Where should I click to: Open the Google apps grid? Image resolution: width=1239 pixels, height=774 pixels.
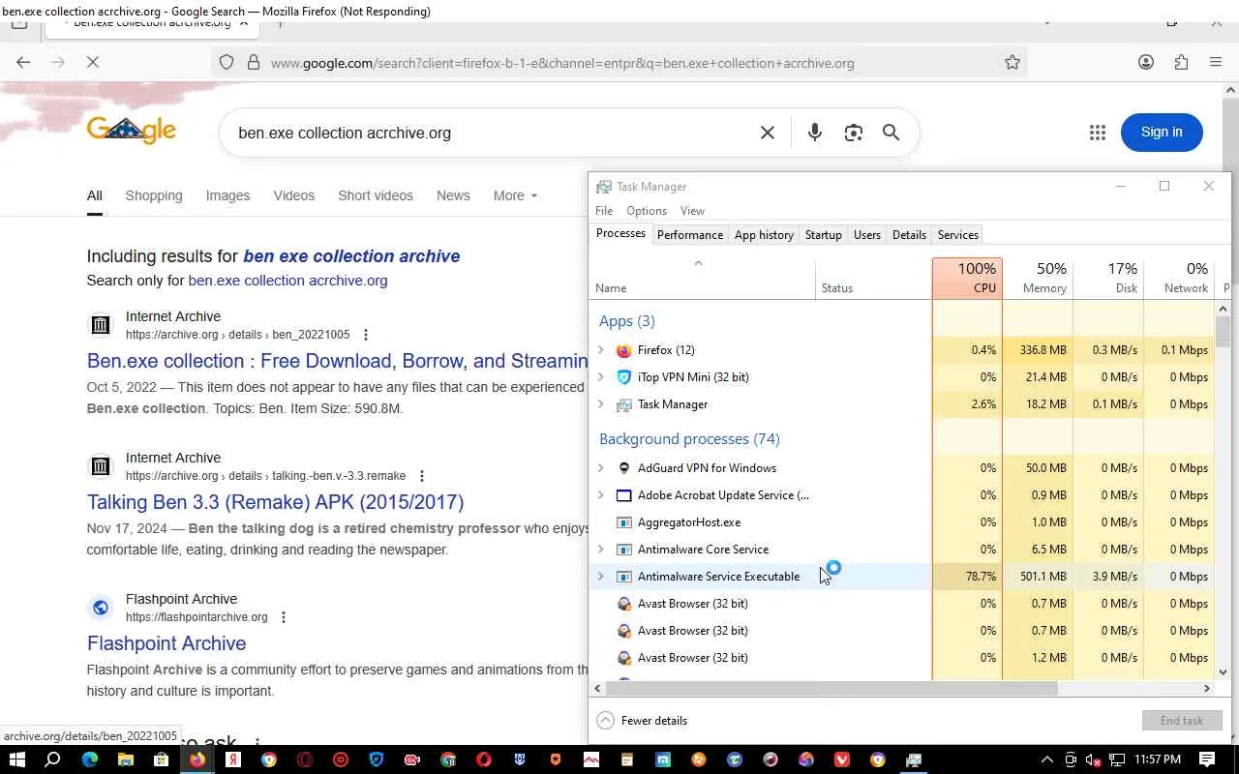coord(1097,133)
